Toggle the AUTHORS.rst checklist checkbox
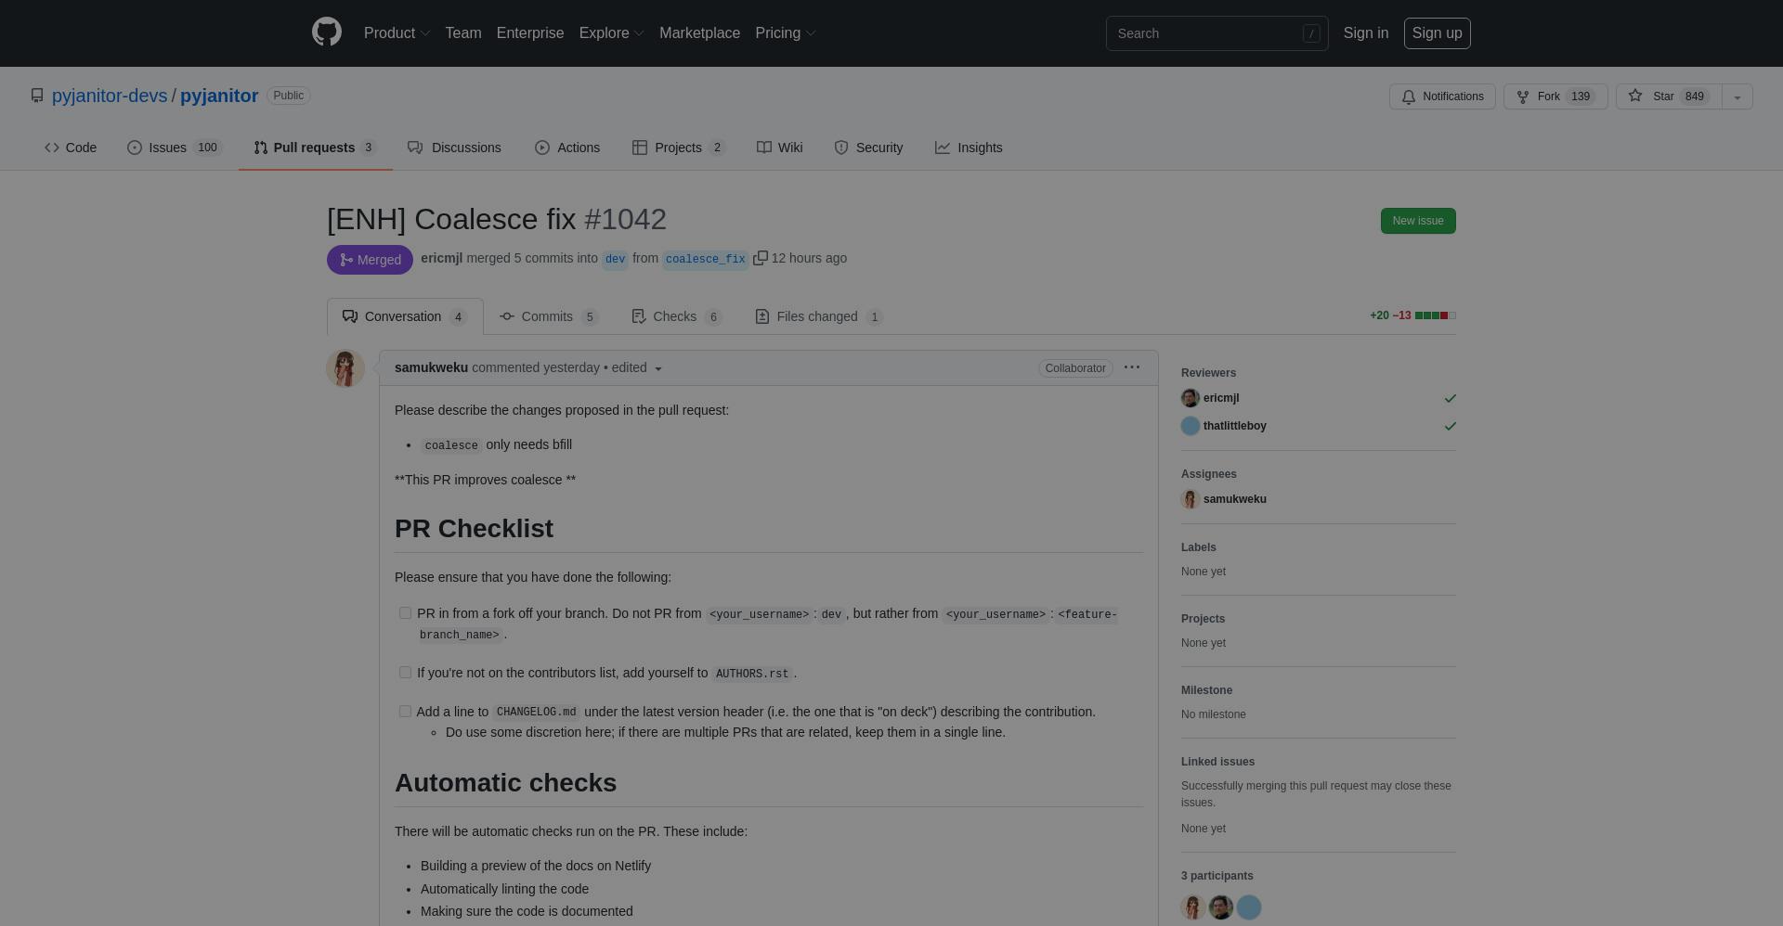This screenshot has height=926, width=1783. click(x=405, y=673)
